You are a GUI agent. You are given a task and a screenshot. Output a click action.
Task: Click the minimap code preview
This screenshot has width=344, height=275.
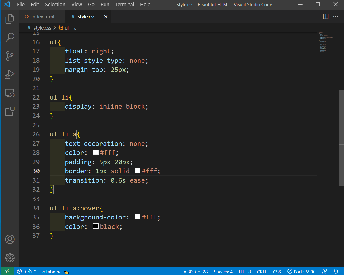pos(327,42)
